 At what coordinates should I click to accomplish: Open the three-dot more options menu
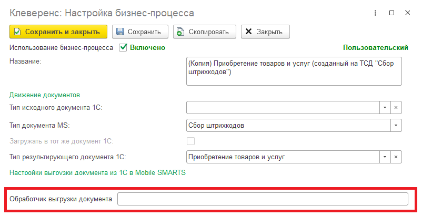[376, 13]
